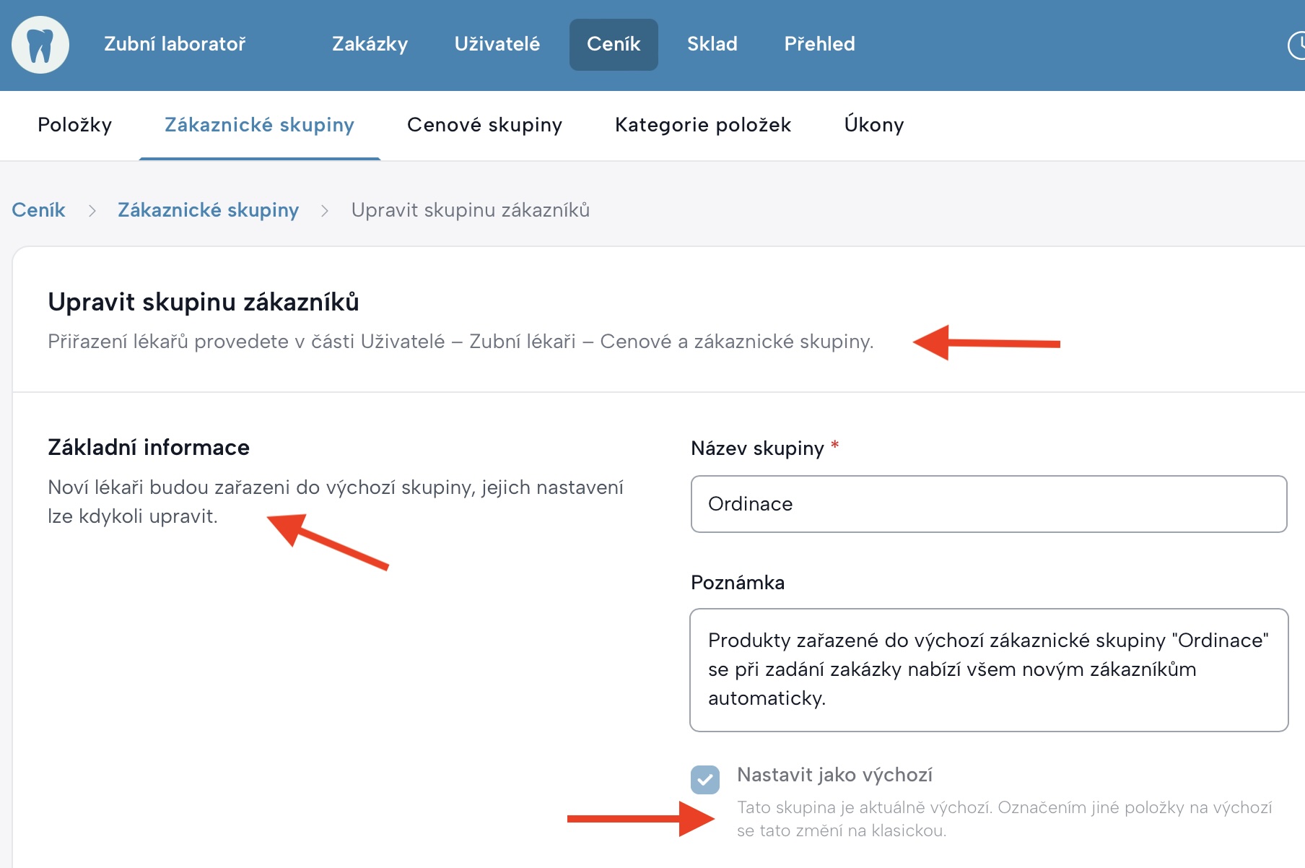
Task: Switch to the Položky tab
Action: 75,125
